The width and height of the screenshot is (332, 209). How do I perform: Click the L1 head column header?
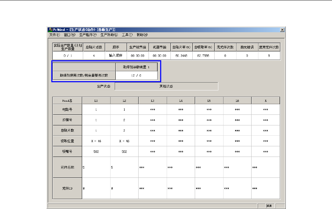pos(96,101)
